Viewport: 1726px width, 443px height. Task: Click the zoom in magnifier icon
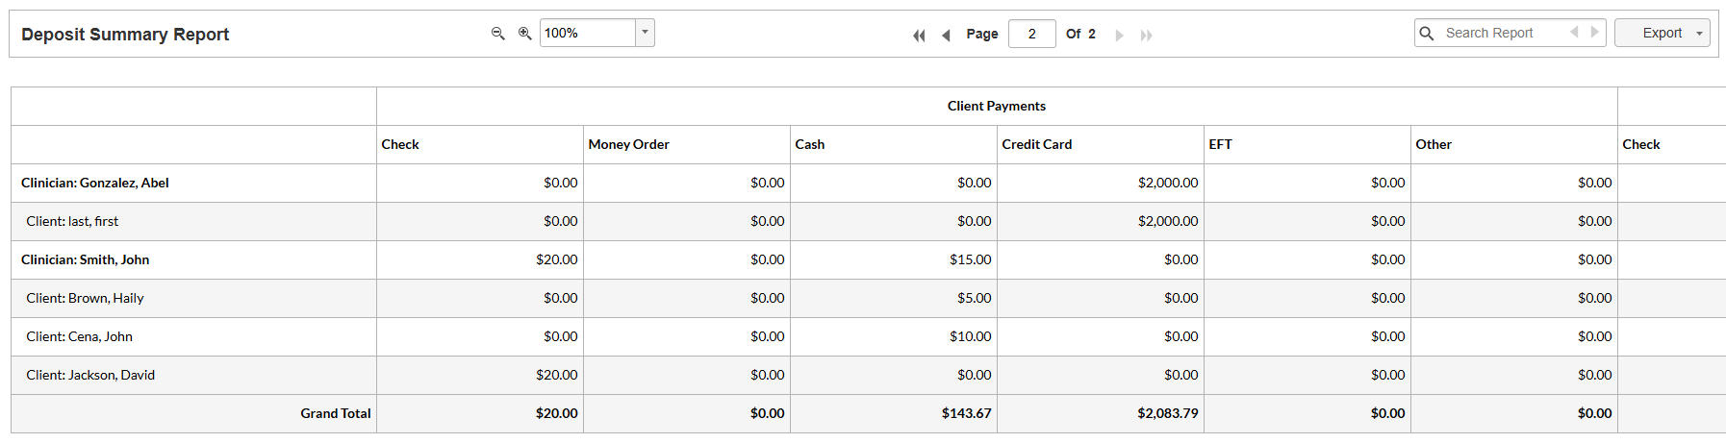click(x=524, y=33)
